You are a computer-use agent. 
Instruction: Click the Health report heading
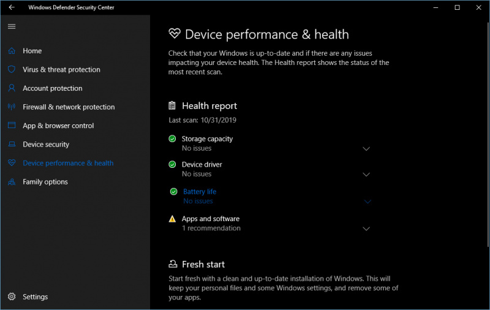tap(209, 106)
